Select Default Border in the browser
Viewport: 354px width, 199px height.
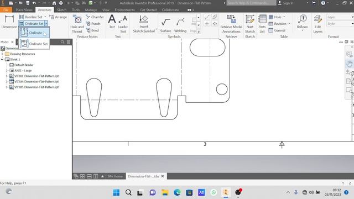[x=24, y=65]
